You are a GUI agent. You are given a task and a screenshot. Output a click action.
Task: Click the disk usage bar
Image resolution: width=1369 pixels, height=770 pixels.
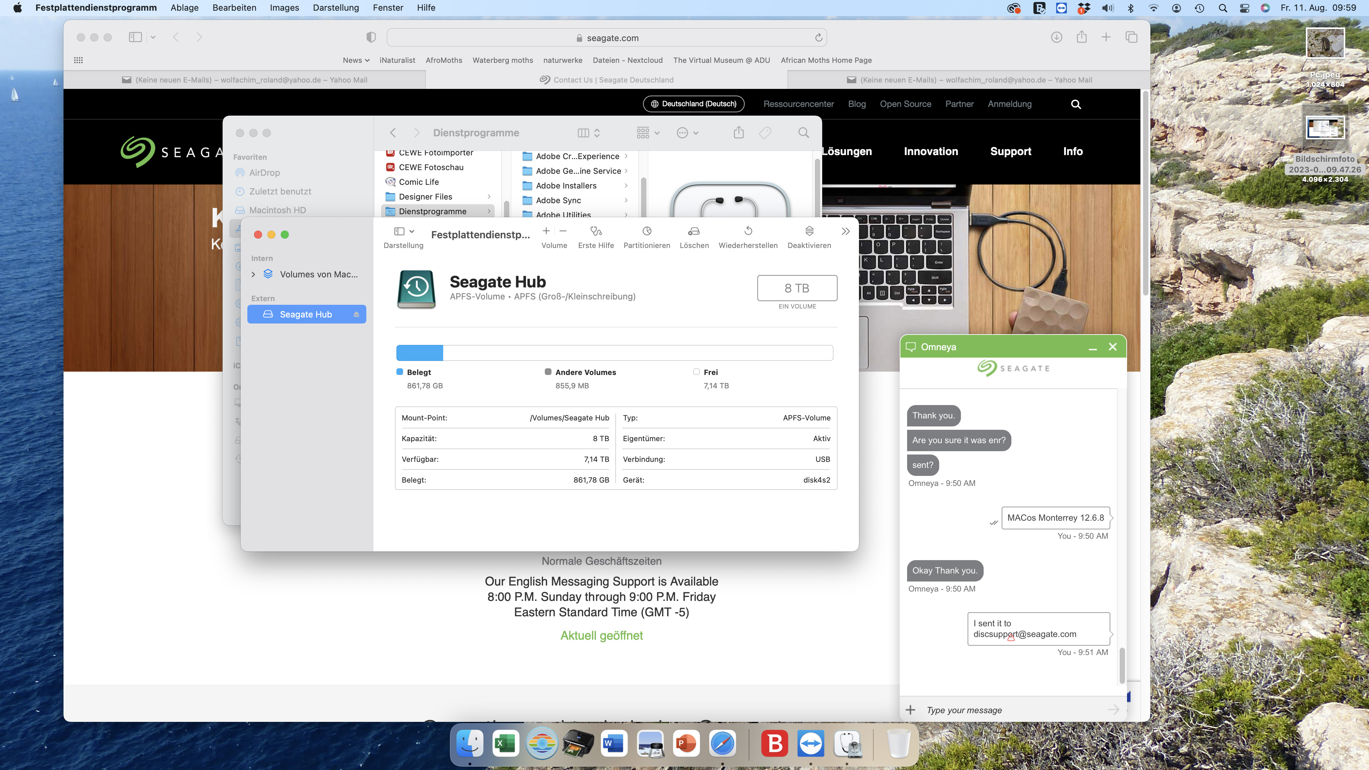(x=614, y=353)
